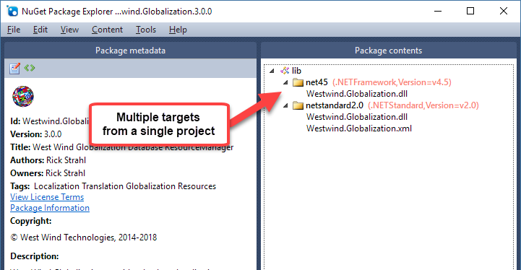Select Westwind.Globalization.xml file
The height and width of the screenshot is (270, 521).
click(359, 129)
